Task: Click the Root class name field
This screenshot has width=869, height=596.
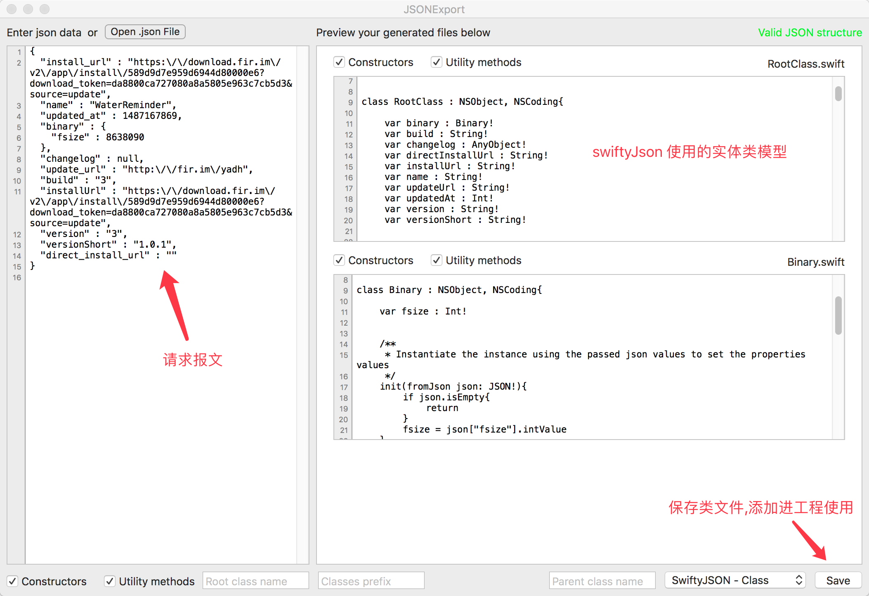Action: (x=255, y=581)
